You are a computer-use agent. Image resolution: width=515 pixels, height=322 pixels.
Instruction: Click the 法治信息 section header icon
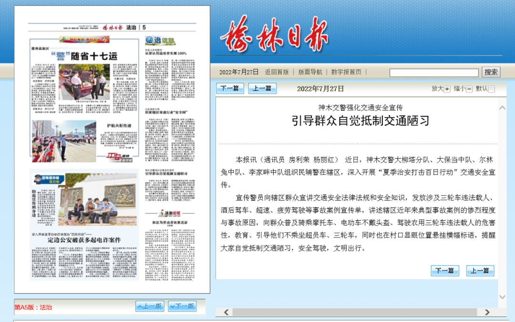[160, 41]
